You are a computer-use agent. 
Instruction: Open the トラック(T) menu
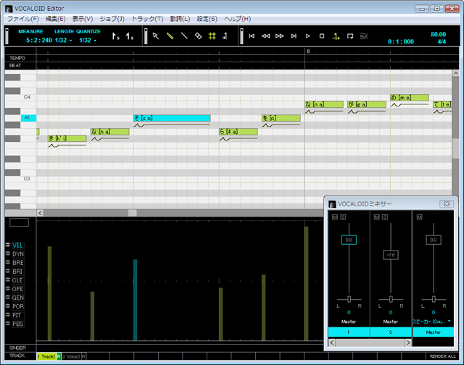(x=147, y=18)
